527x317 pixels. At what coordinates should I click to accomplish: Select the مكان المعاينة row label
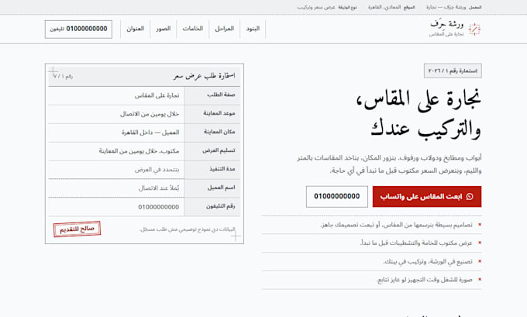(219, 132)
